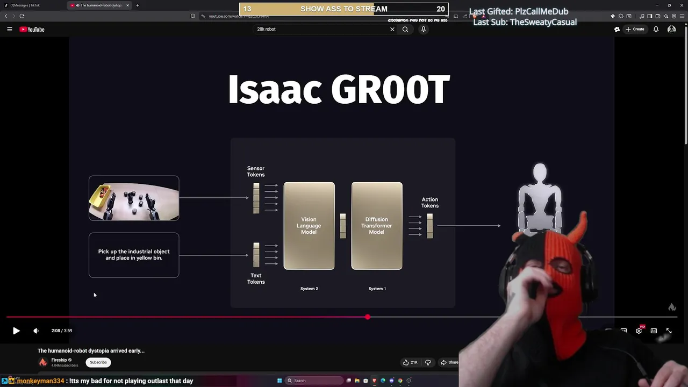The height and width of the screenshot is (387, 688).
Task: Switch the player to theater mode
Action: (654, 331)
